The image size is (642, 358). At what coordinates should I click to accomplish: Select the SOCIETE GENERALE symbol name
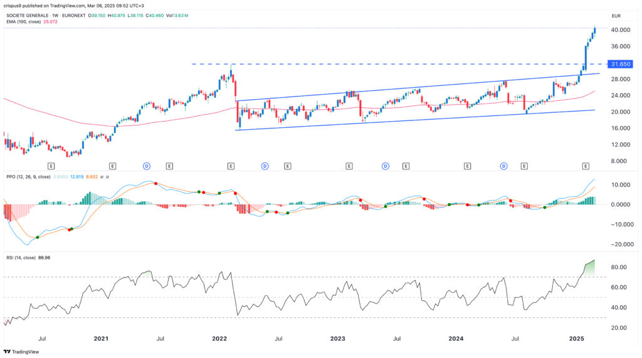tap(26, 16)
